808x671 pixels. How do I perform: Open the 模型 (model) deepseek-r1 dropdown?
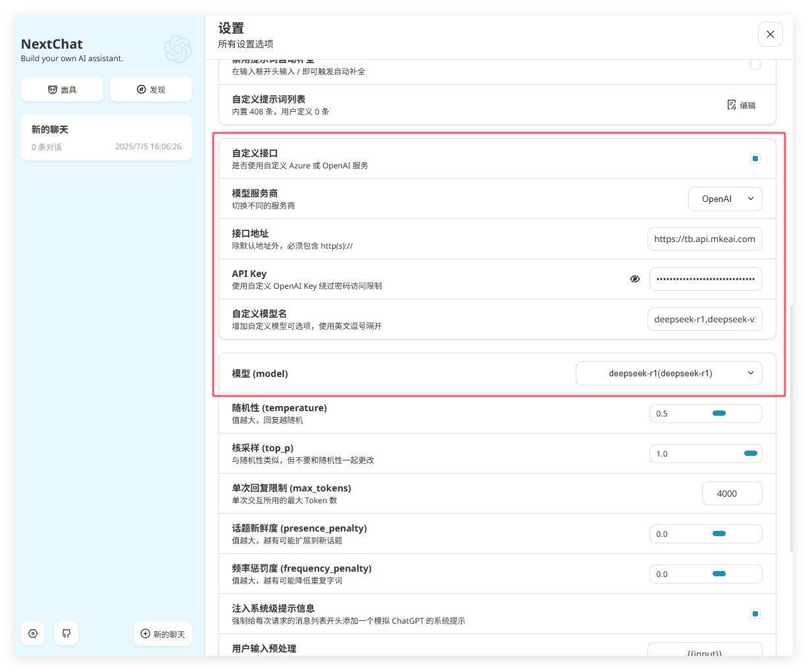[x=669, y=374]
